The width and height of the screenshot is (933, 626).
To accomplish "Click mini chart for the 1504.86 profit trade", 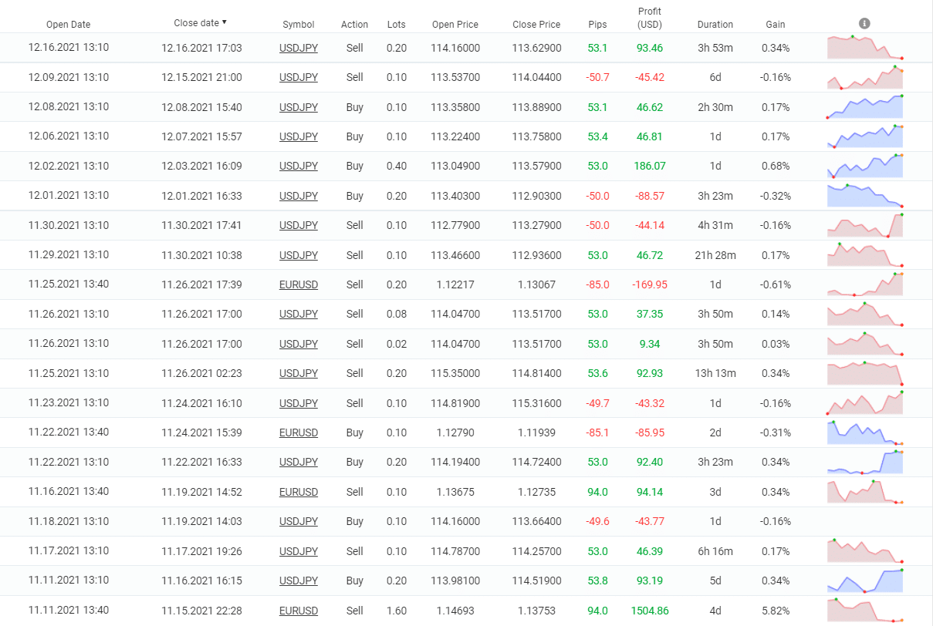I will pyautogui.click(x=864, y=611).
